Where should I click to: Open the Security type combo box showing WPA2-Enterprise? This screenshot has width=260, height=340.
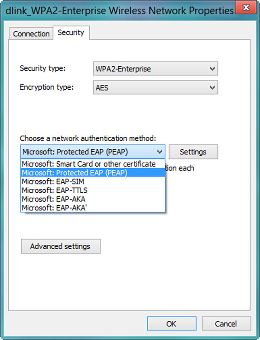(156, 69)
